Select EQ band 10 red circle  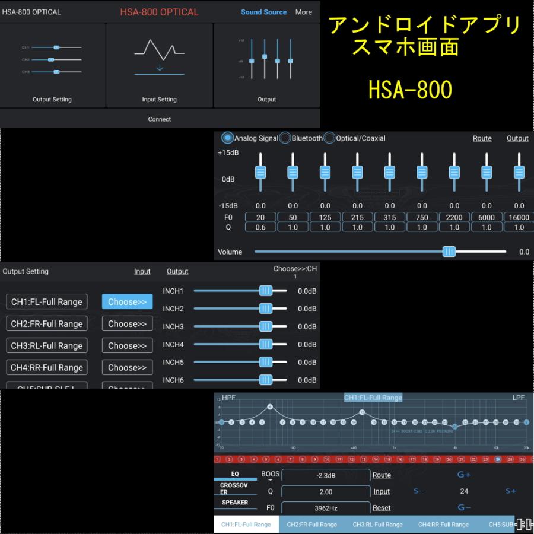326,459
